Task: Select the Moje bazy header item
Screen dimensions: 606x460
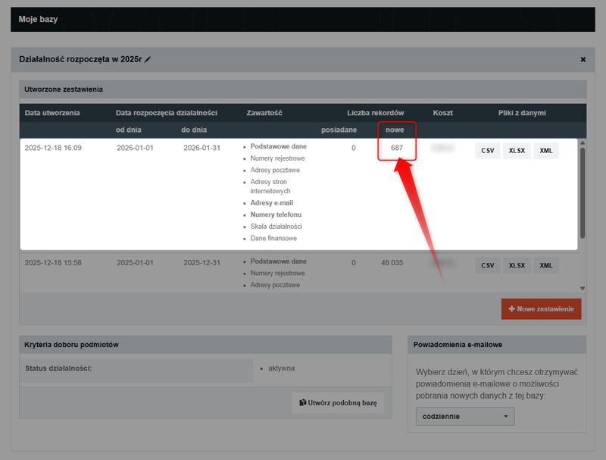Action: [37, 20]
